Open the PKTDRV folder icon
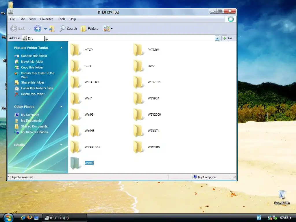The image size is (296, 222). (x=138, y=50)
